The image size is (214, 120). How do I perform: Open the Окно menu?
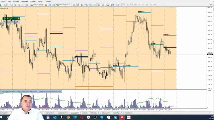[x=40, y=1]
